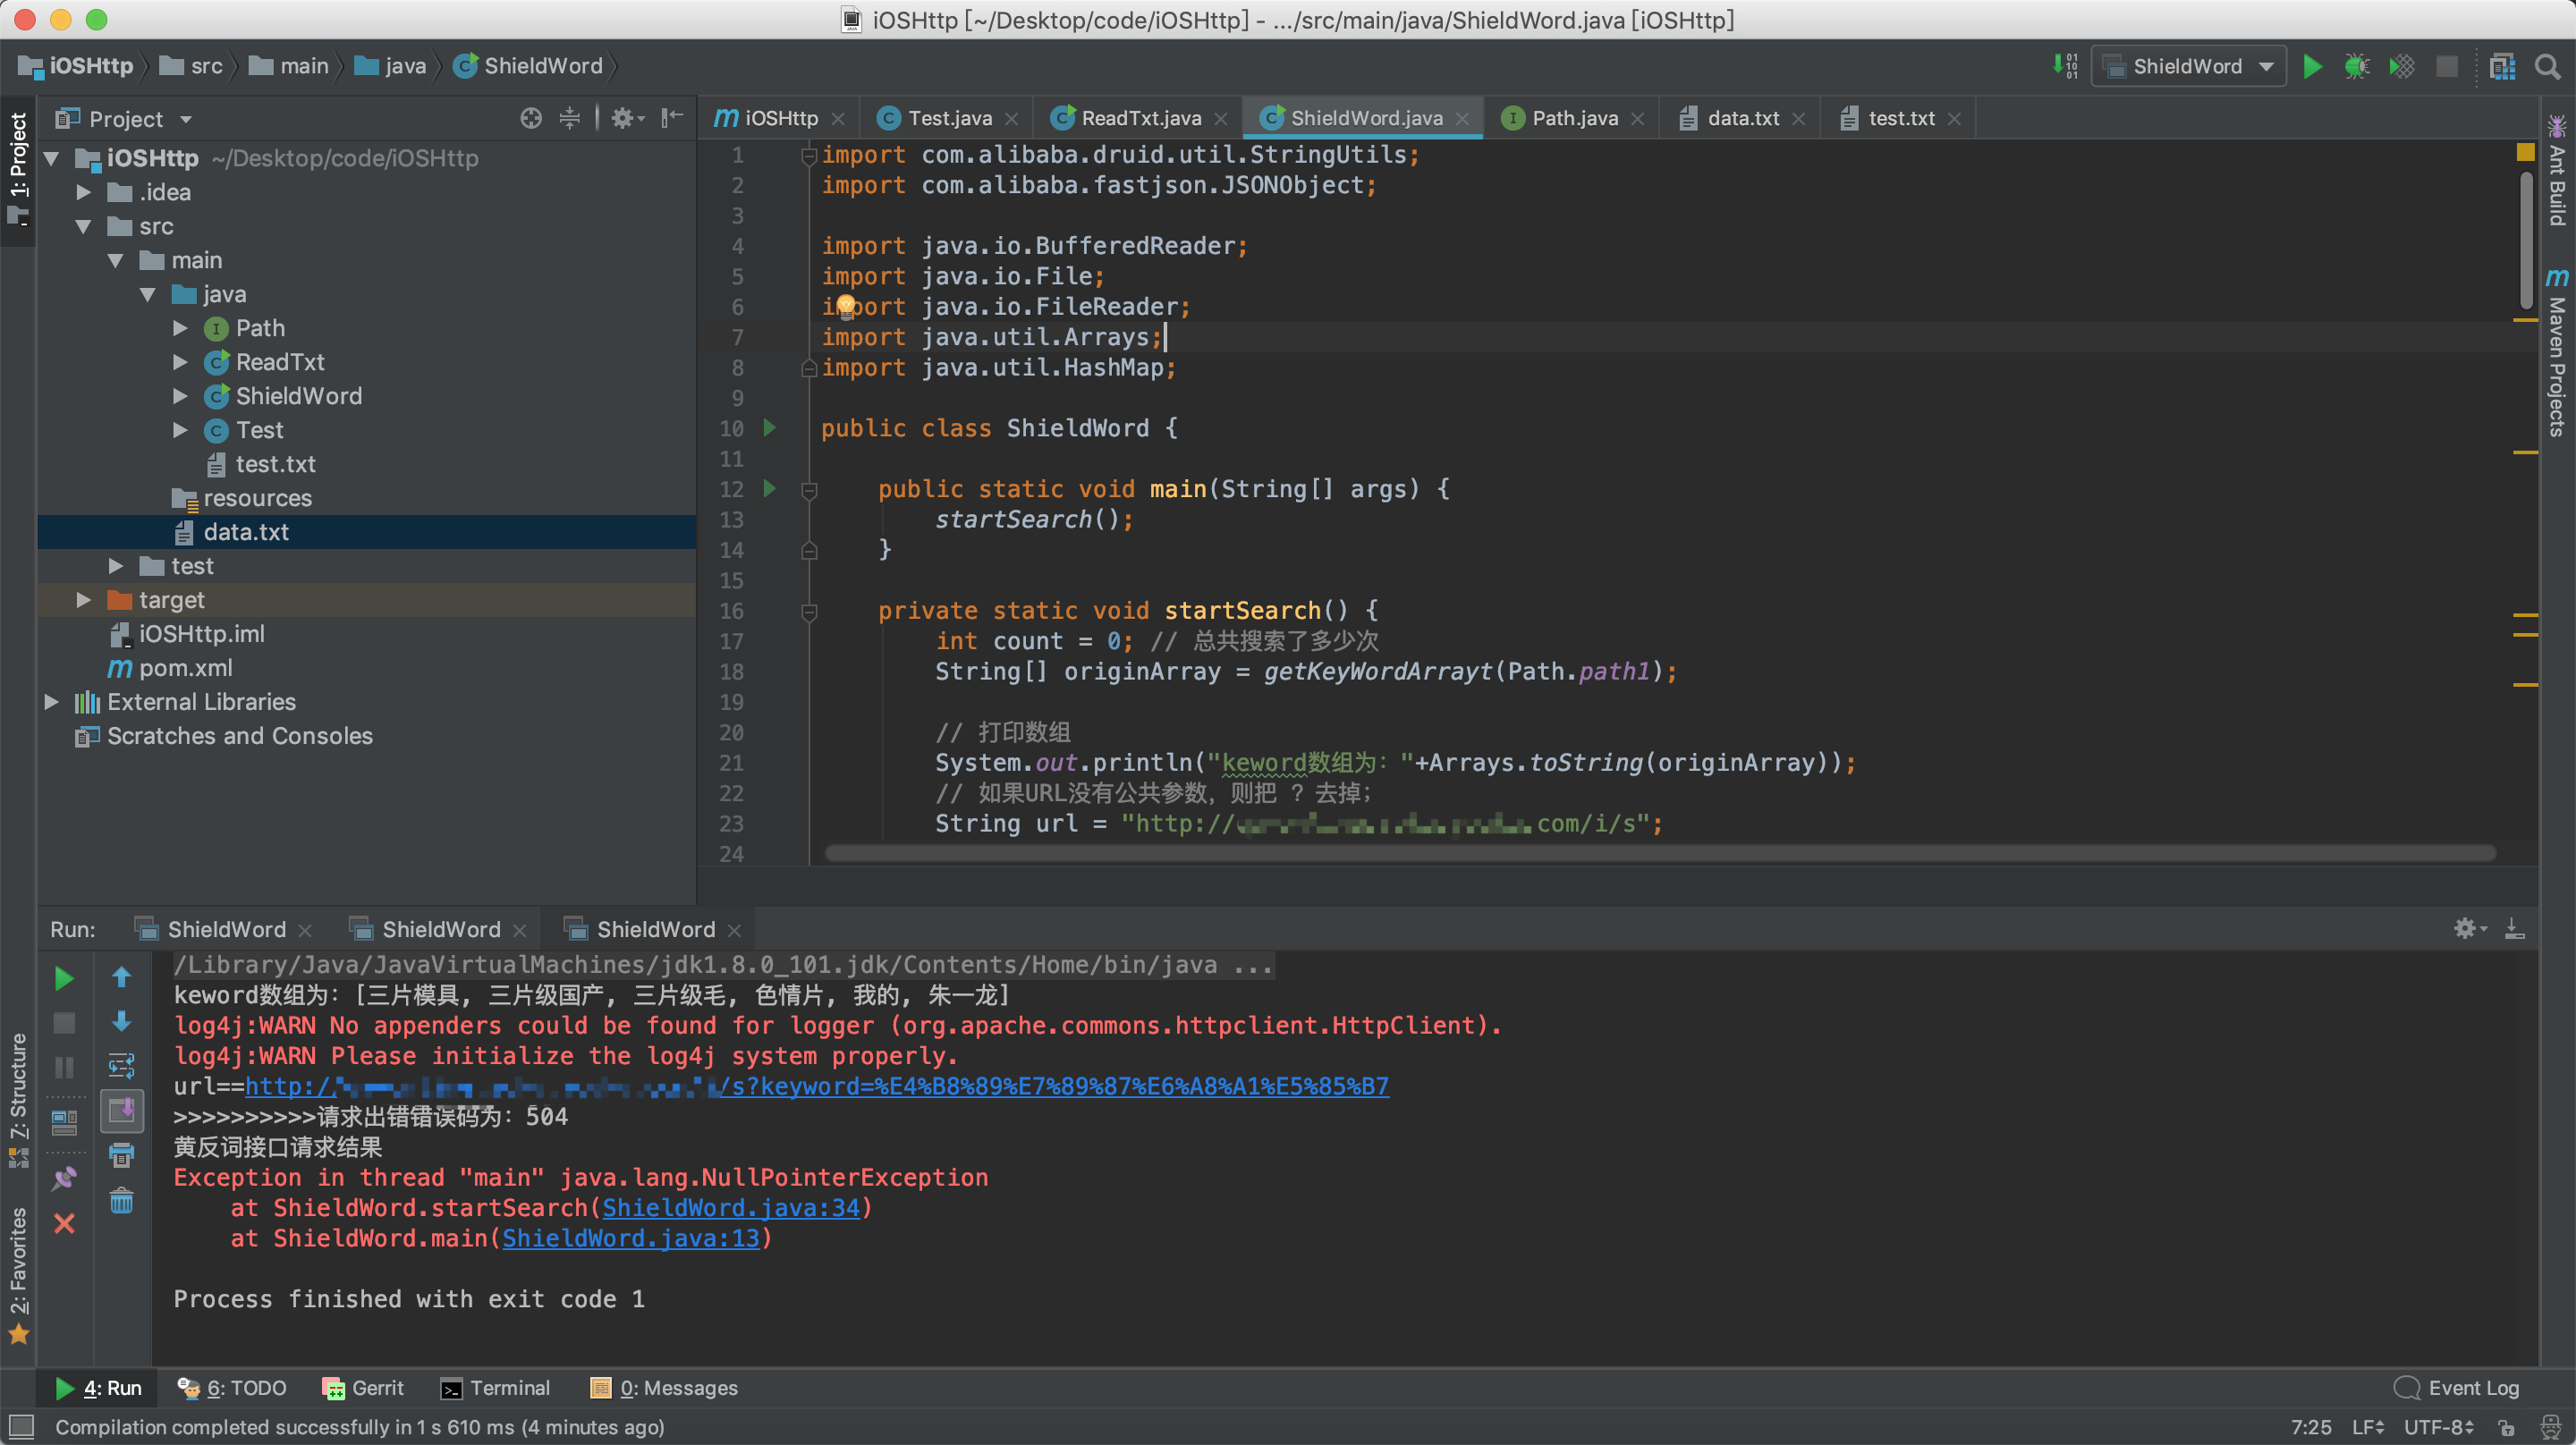This screenshot has width=2576, height=1445.
Task: Toggle scroll to end in console
Action: coord(121,1110)
